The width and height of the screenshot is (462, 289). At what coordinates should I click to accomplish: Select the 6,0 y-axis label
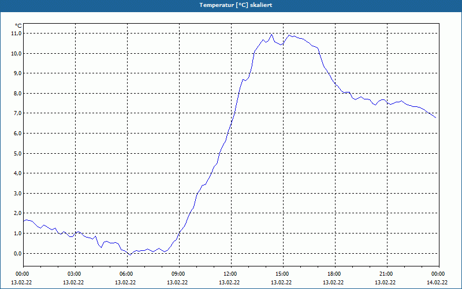(x=18, y=134)
